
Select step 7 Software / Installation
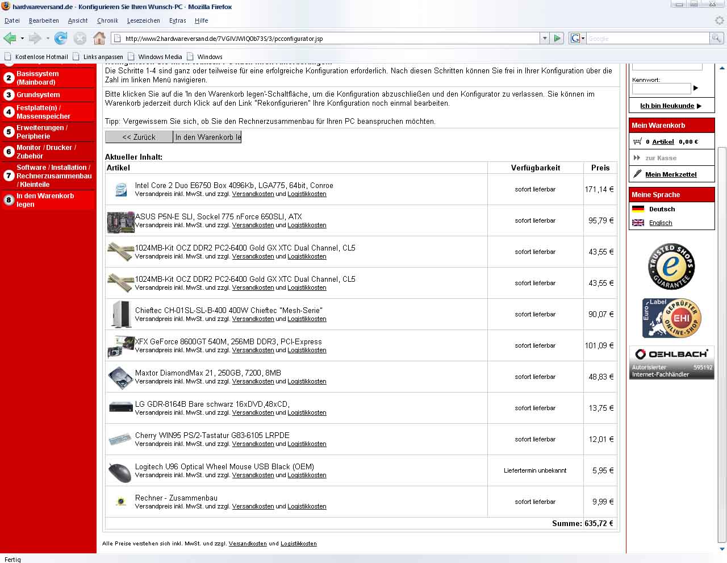48,176
